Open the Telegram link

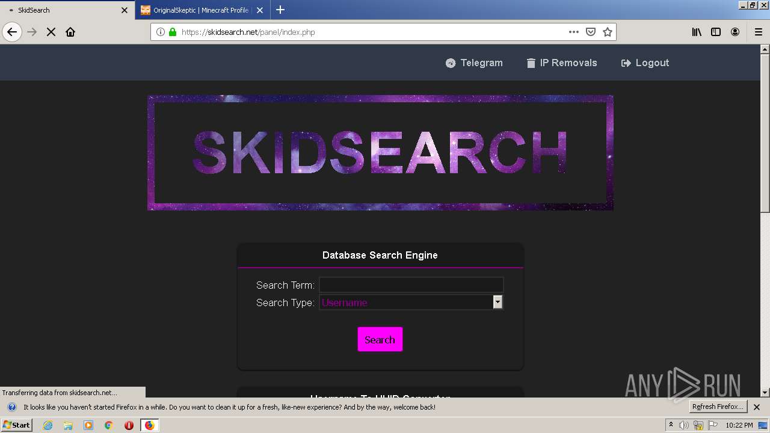474,63
